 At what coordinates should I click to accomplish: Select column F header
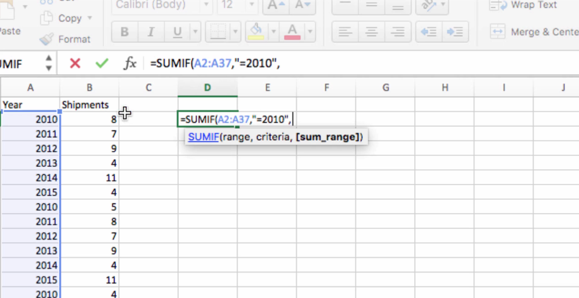[x=326, y=87]
